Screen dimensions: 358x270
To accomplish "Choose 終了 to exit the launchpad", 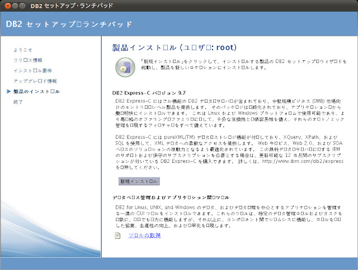I will [18, 102].
